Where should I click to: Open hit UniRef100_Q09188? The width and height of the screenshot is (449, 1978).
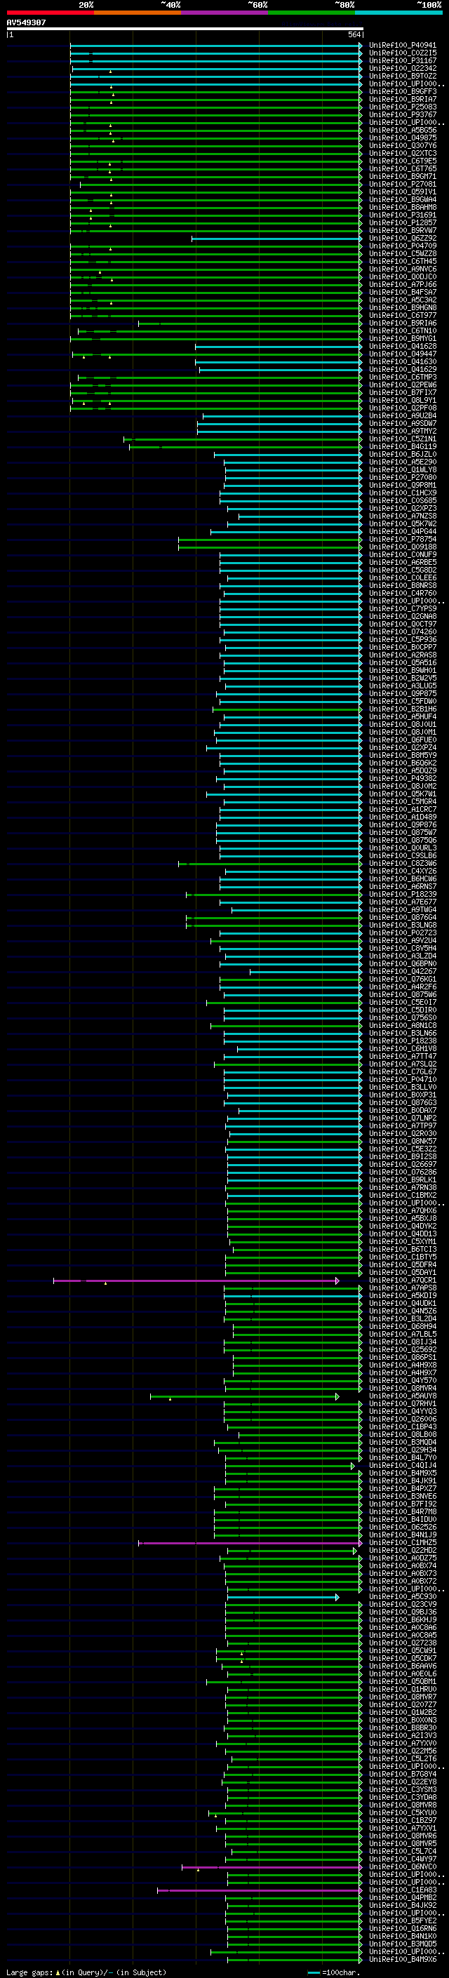[x=402, y=547]
